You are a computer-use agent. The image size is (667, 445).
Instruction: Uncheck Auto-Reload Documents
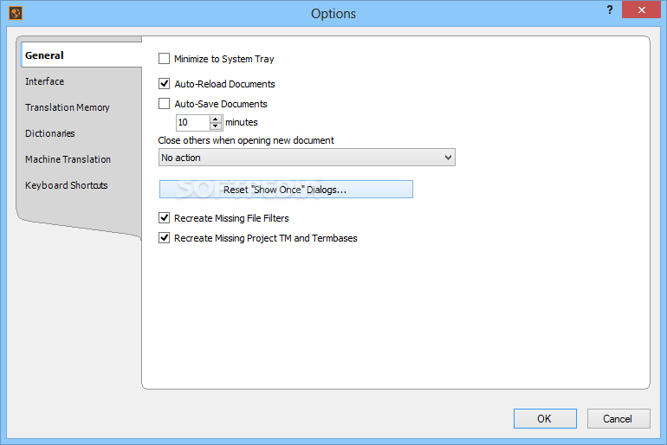coord(165,85)
